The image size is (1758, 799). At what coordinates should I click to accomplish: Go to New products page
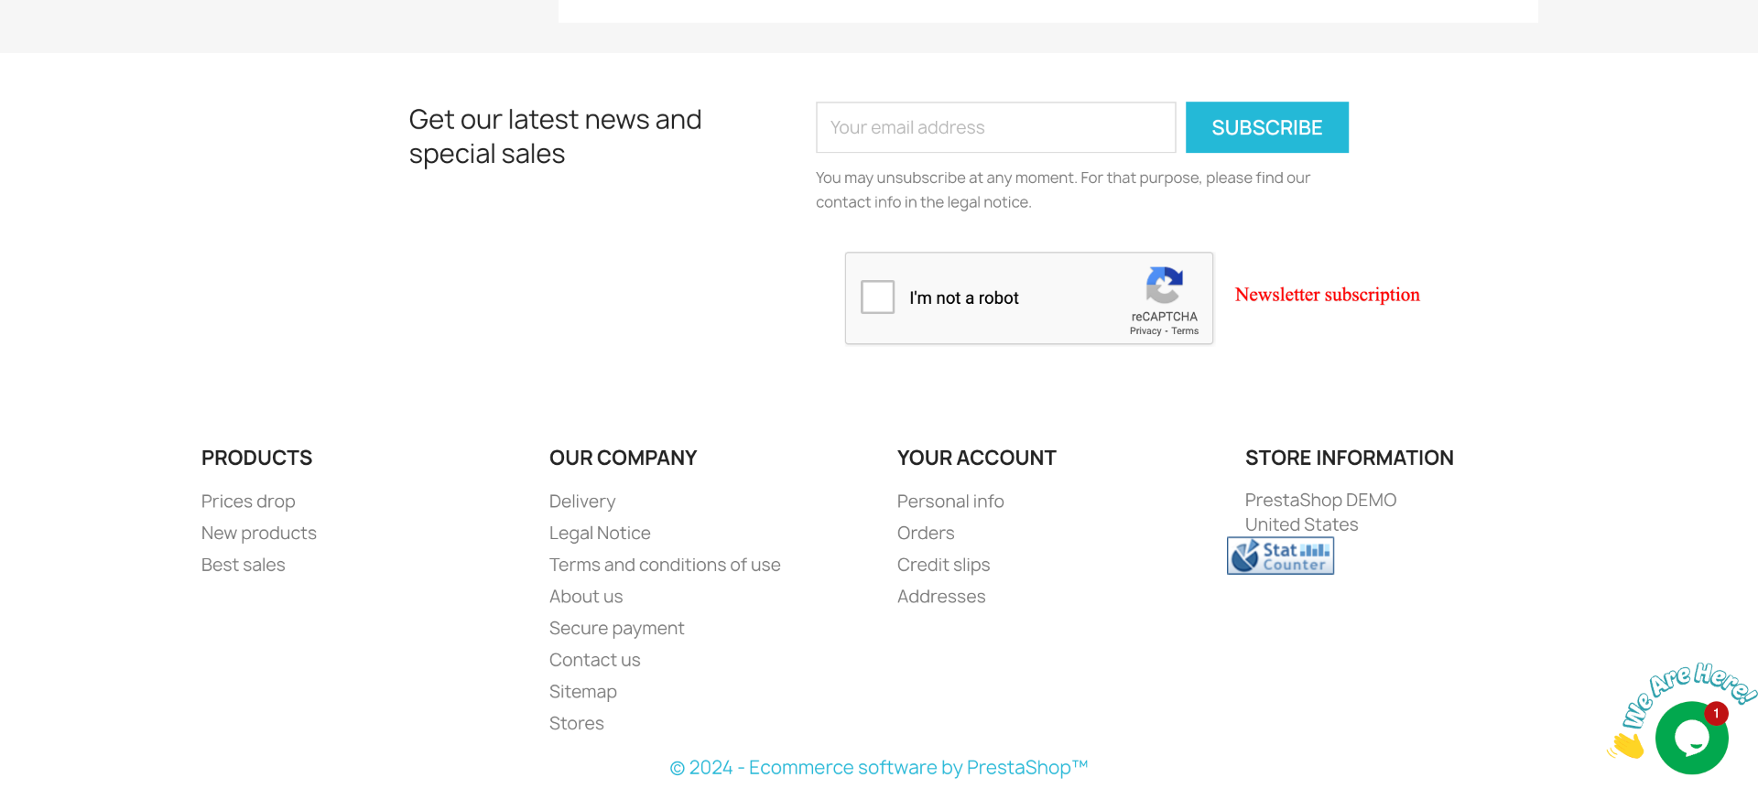click(x=259, y=533)
